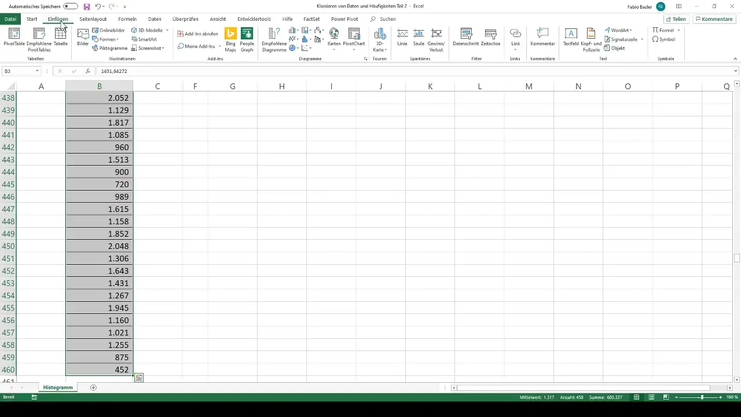Insert a PivotTable
Image resolution: width=741 pixels, height=417 pixels.
coord(14,37)
